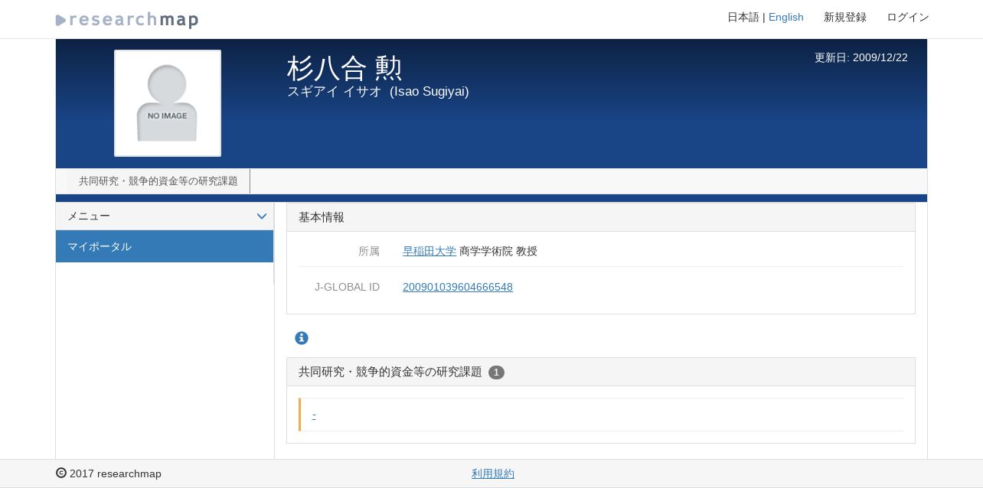
Task: Click 更新日: 2009/12/22 text
Action: pos(861,57)
